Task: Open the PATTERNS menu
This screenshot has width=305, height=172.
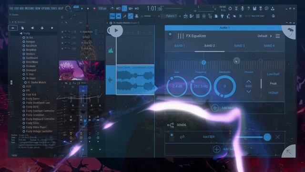Action: click(x=30, y=9)
